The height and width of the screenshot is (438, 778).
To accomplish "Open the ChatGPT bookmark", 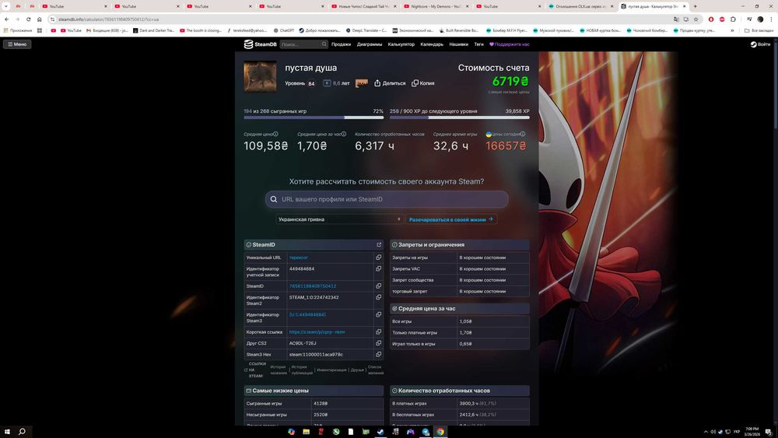I will 283,30.
